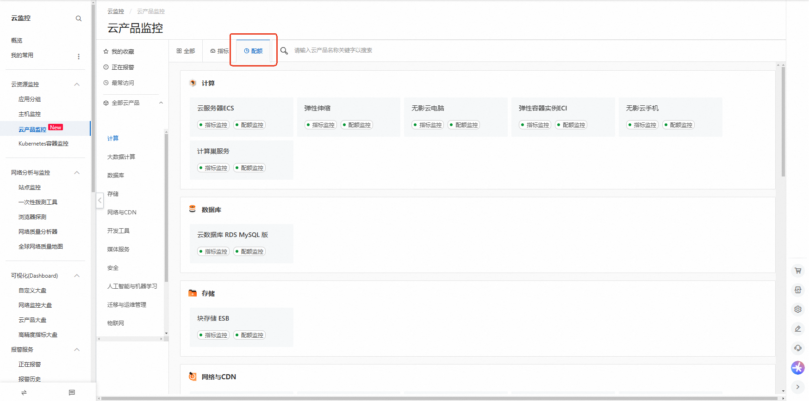Select 开发工具 category
This screenshot has width=809, height=401.
pos(118,231)
